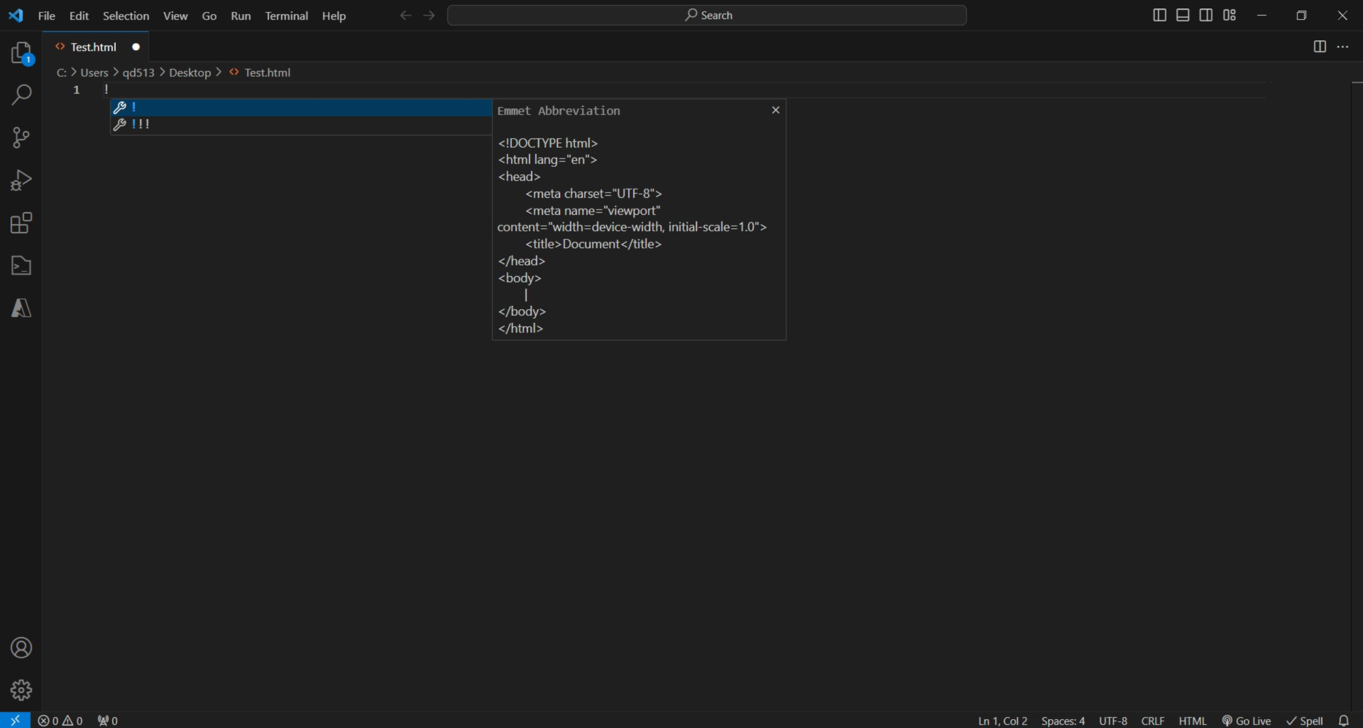Click 'Ln 1, Col 2' cursor position
The height and width of the screenshot is (728, 1363).
[x=1002, y=721]
